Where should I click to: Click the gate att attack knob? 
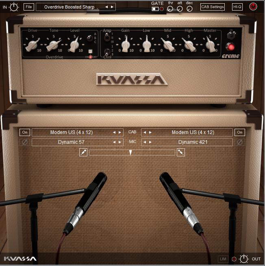(x=180, y=9)
